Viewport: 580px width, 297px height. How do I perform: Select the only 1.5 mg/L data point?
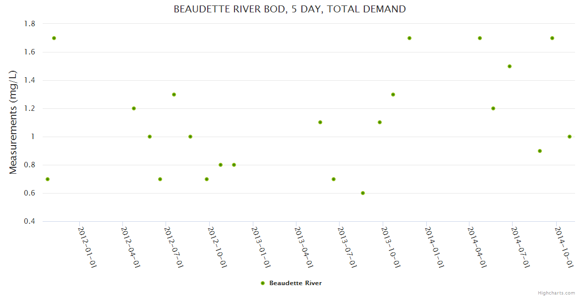510,66
